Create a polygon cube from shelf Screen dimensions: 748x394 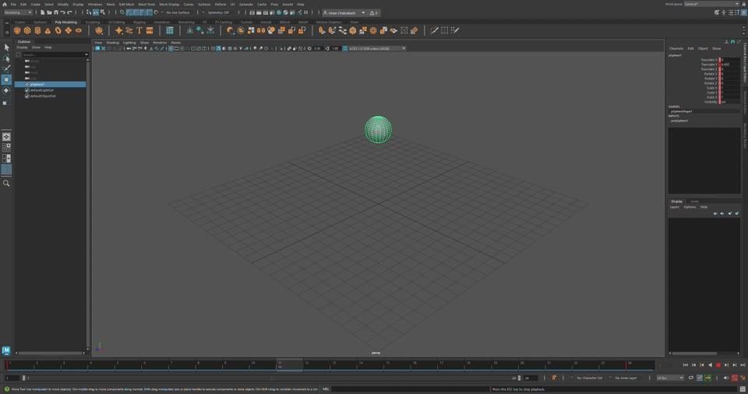(x=27, y=30)
